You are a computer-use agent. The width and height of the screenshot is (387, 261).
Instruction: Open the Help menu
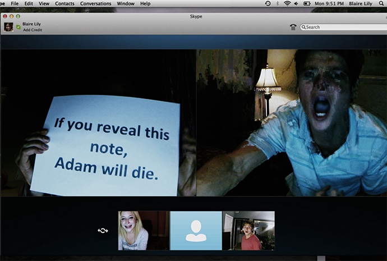145,3
